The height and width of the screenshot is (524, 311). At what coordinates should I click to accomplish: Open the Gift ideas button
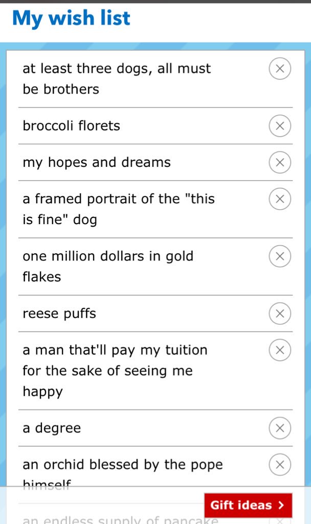pyautogui.click(x=248, y=505)
